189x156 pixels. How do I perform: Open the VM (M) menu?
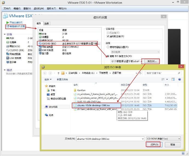[x=39, y=8]
